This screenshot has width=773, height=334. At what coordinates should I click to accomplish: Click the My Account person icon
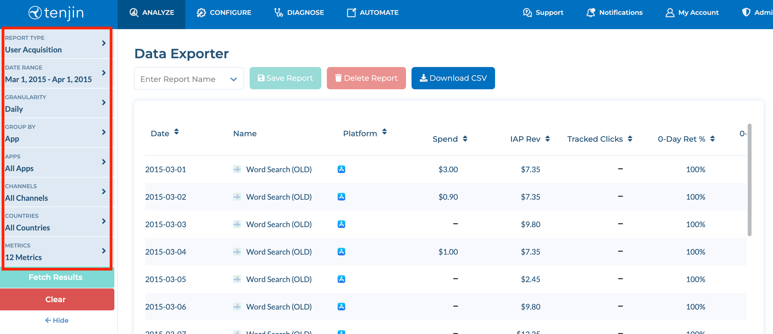coord(670,13)
